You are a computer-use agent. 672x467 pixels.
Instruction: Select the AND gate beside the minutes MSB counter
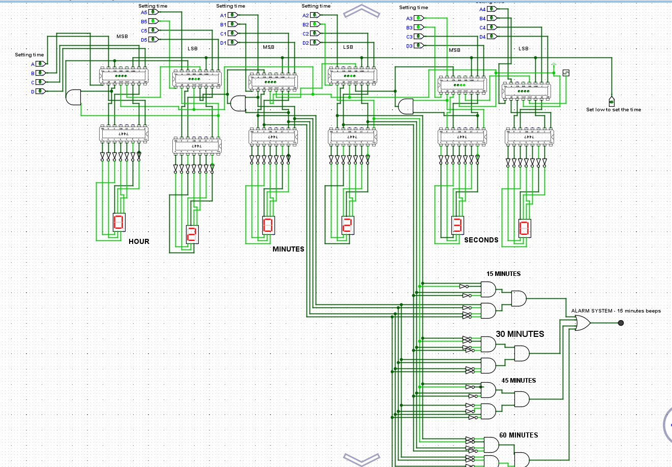[238, 103]
